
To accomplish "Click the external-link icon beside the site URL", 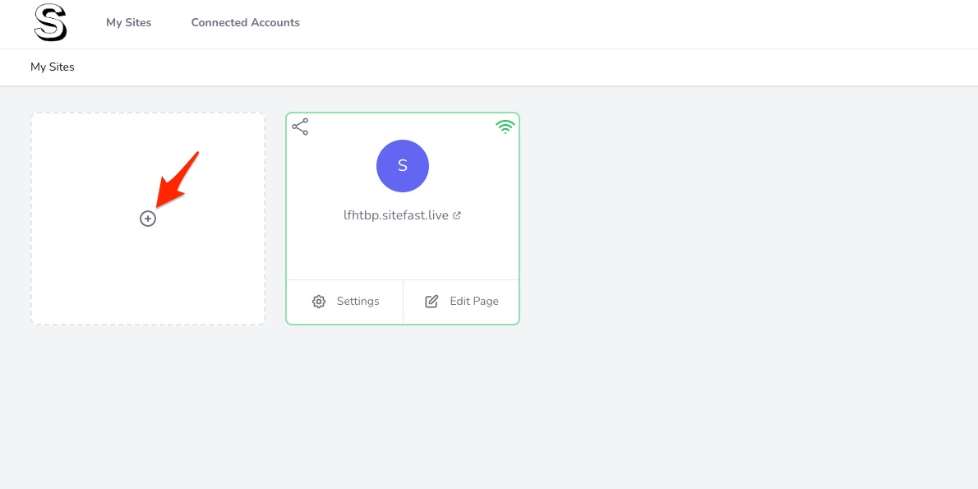I will point(457,215).
